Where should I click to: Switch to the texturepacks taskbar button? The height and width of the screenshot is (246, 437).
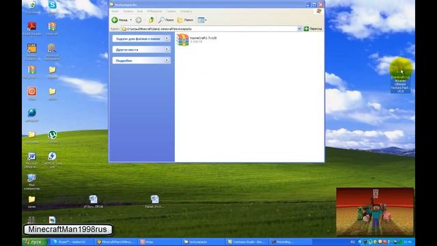click(x=203, y=242)
